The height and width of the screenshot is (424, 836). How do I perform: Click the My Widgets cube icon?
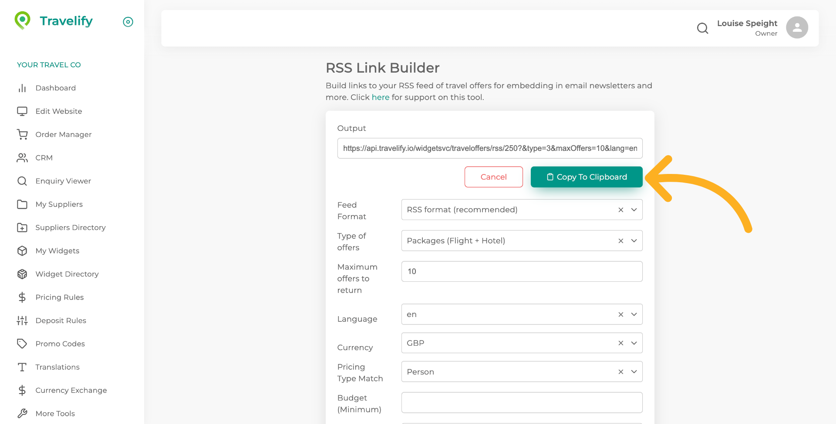coord(22,251)
